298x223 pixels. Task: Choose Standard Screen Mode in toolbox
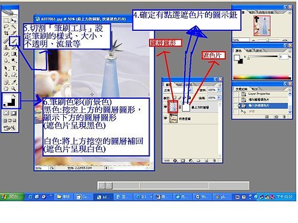[5, 121]
